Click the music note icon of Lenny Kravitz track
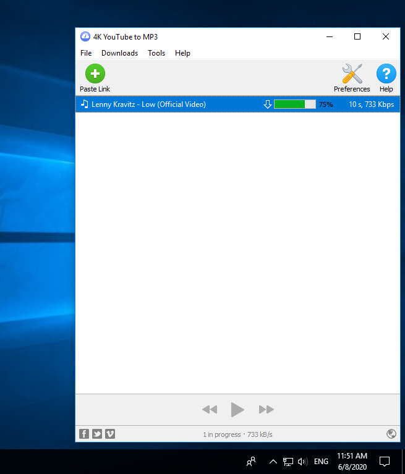Screen dimensions: 405x474 pyautogui.click(x=85, y=104)
